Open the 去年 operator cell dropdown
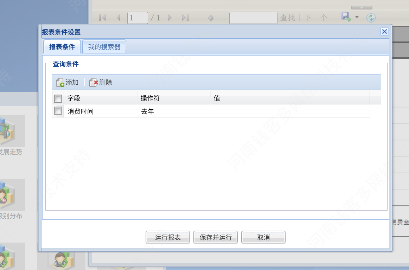The height and width of the screenshot is (270, 409). coord(173,111)
